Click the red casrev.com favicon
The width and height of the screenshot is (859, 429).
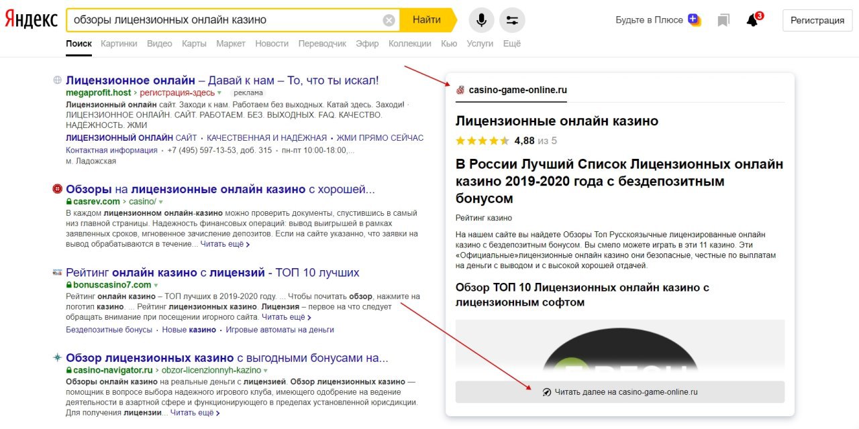pos(58,189)
